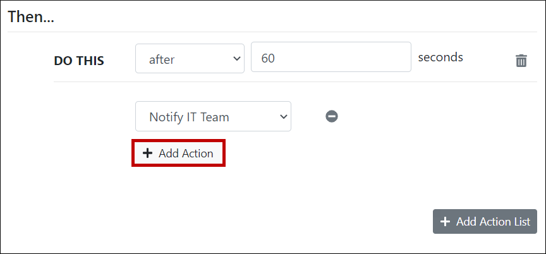
Task: Click the "seconds" unit label
Action: [x=440, y=57]
